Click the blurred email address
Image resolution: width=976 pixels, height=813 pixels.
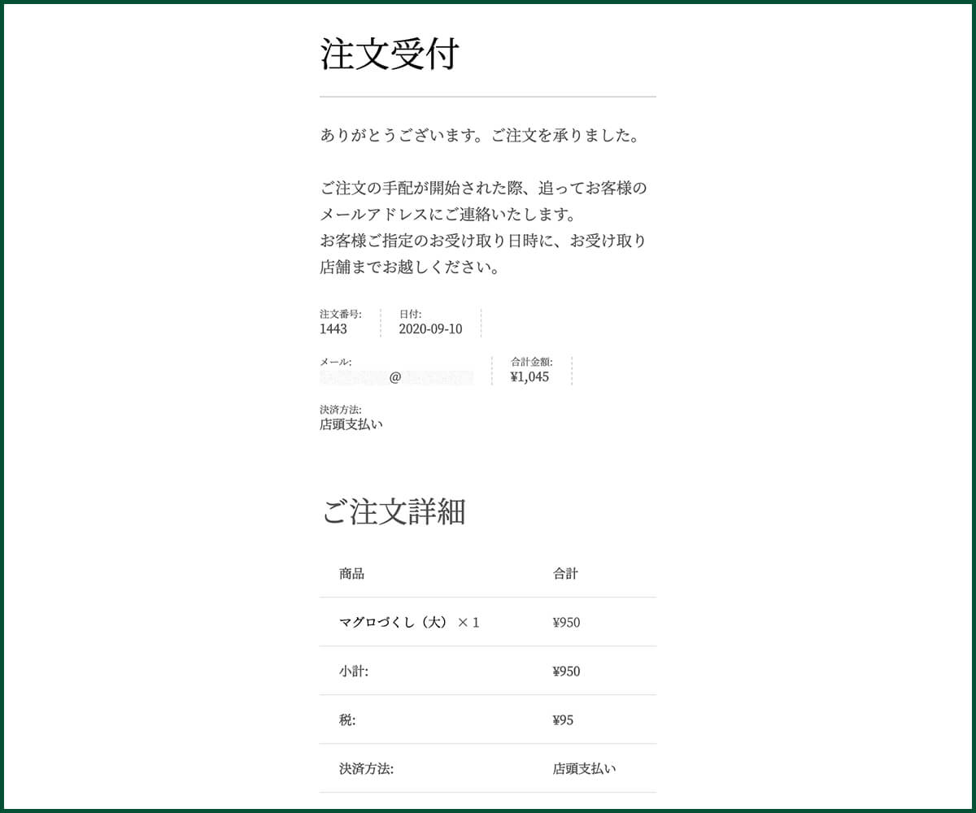(396, 377)
